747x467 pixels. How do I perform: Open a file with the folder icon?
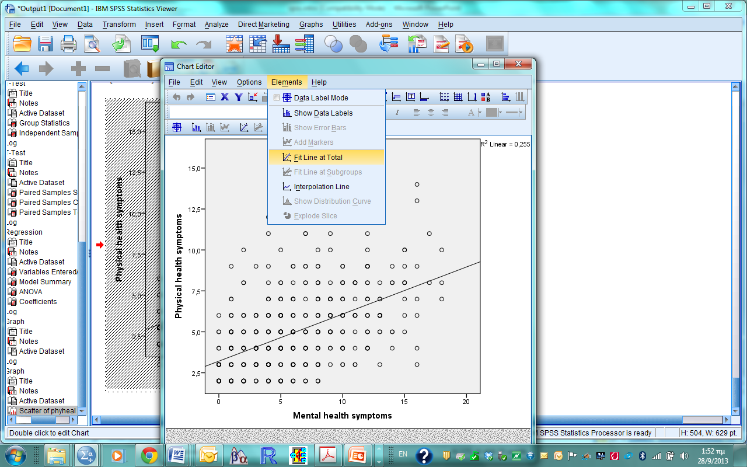point(22,44)
